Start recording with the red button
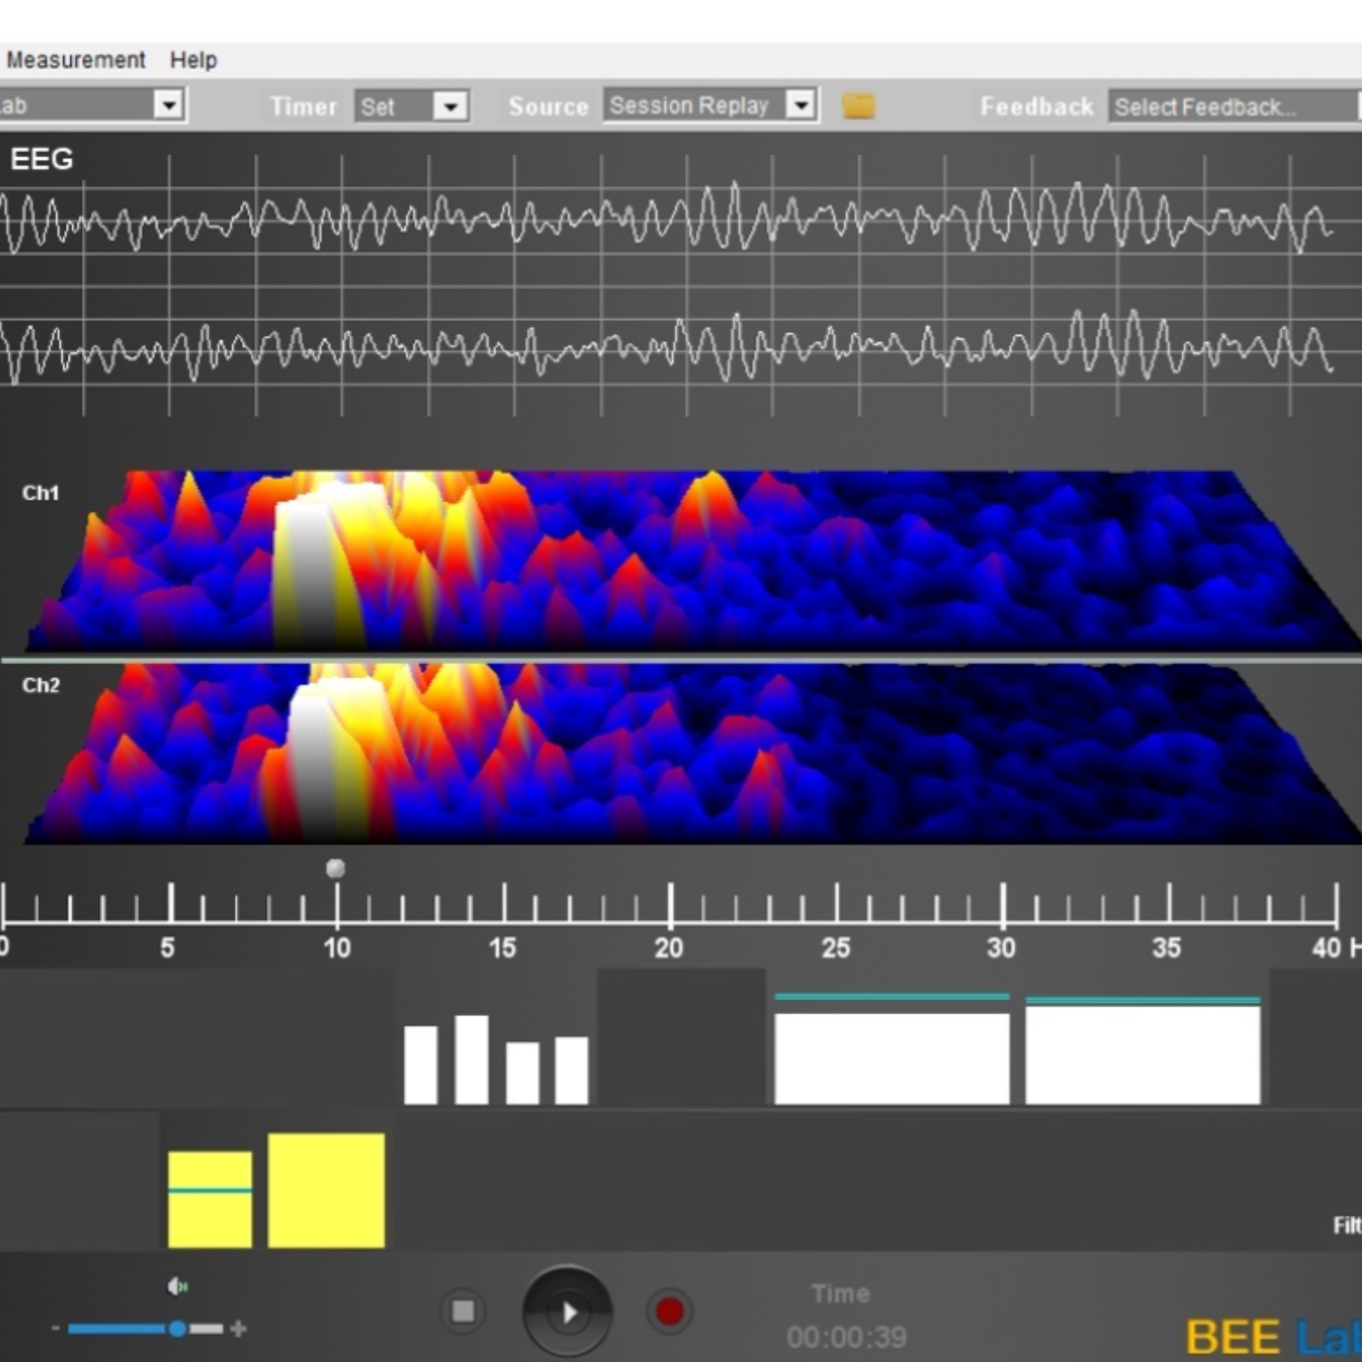The image size is (1362, 1362). (668, 1311)
